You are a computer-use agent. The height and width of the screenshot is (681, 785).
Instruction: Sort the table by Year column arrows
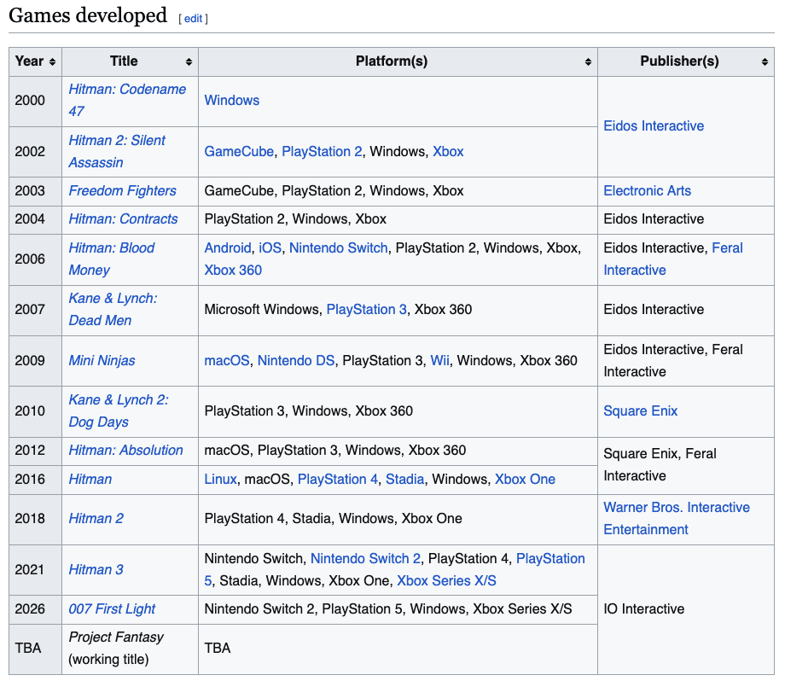pyautogui.click(x=52, y=61)
